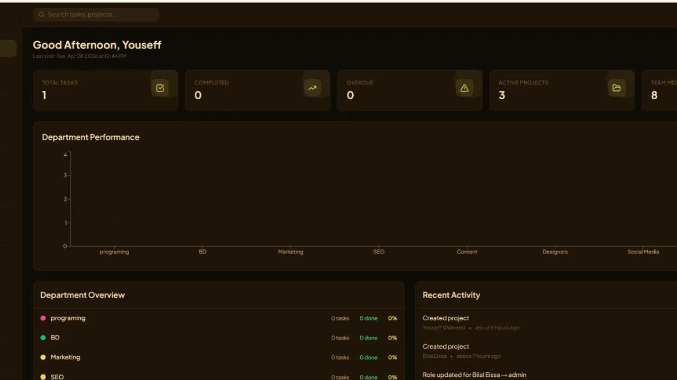Select the programing row in Department Overview

pyautogui.click(x=218, y=318)
